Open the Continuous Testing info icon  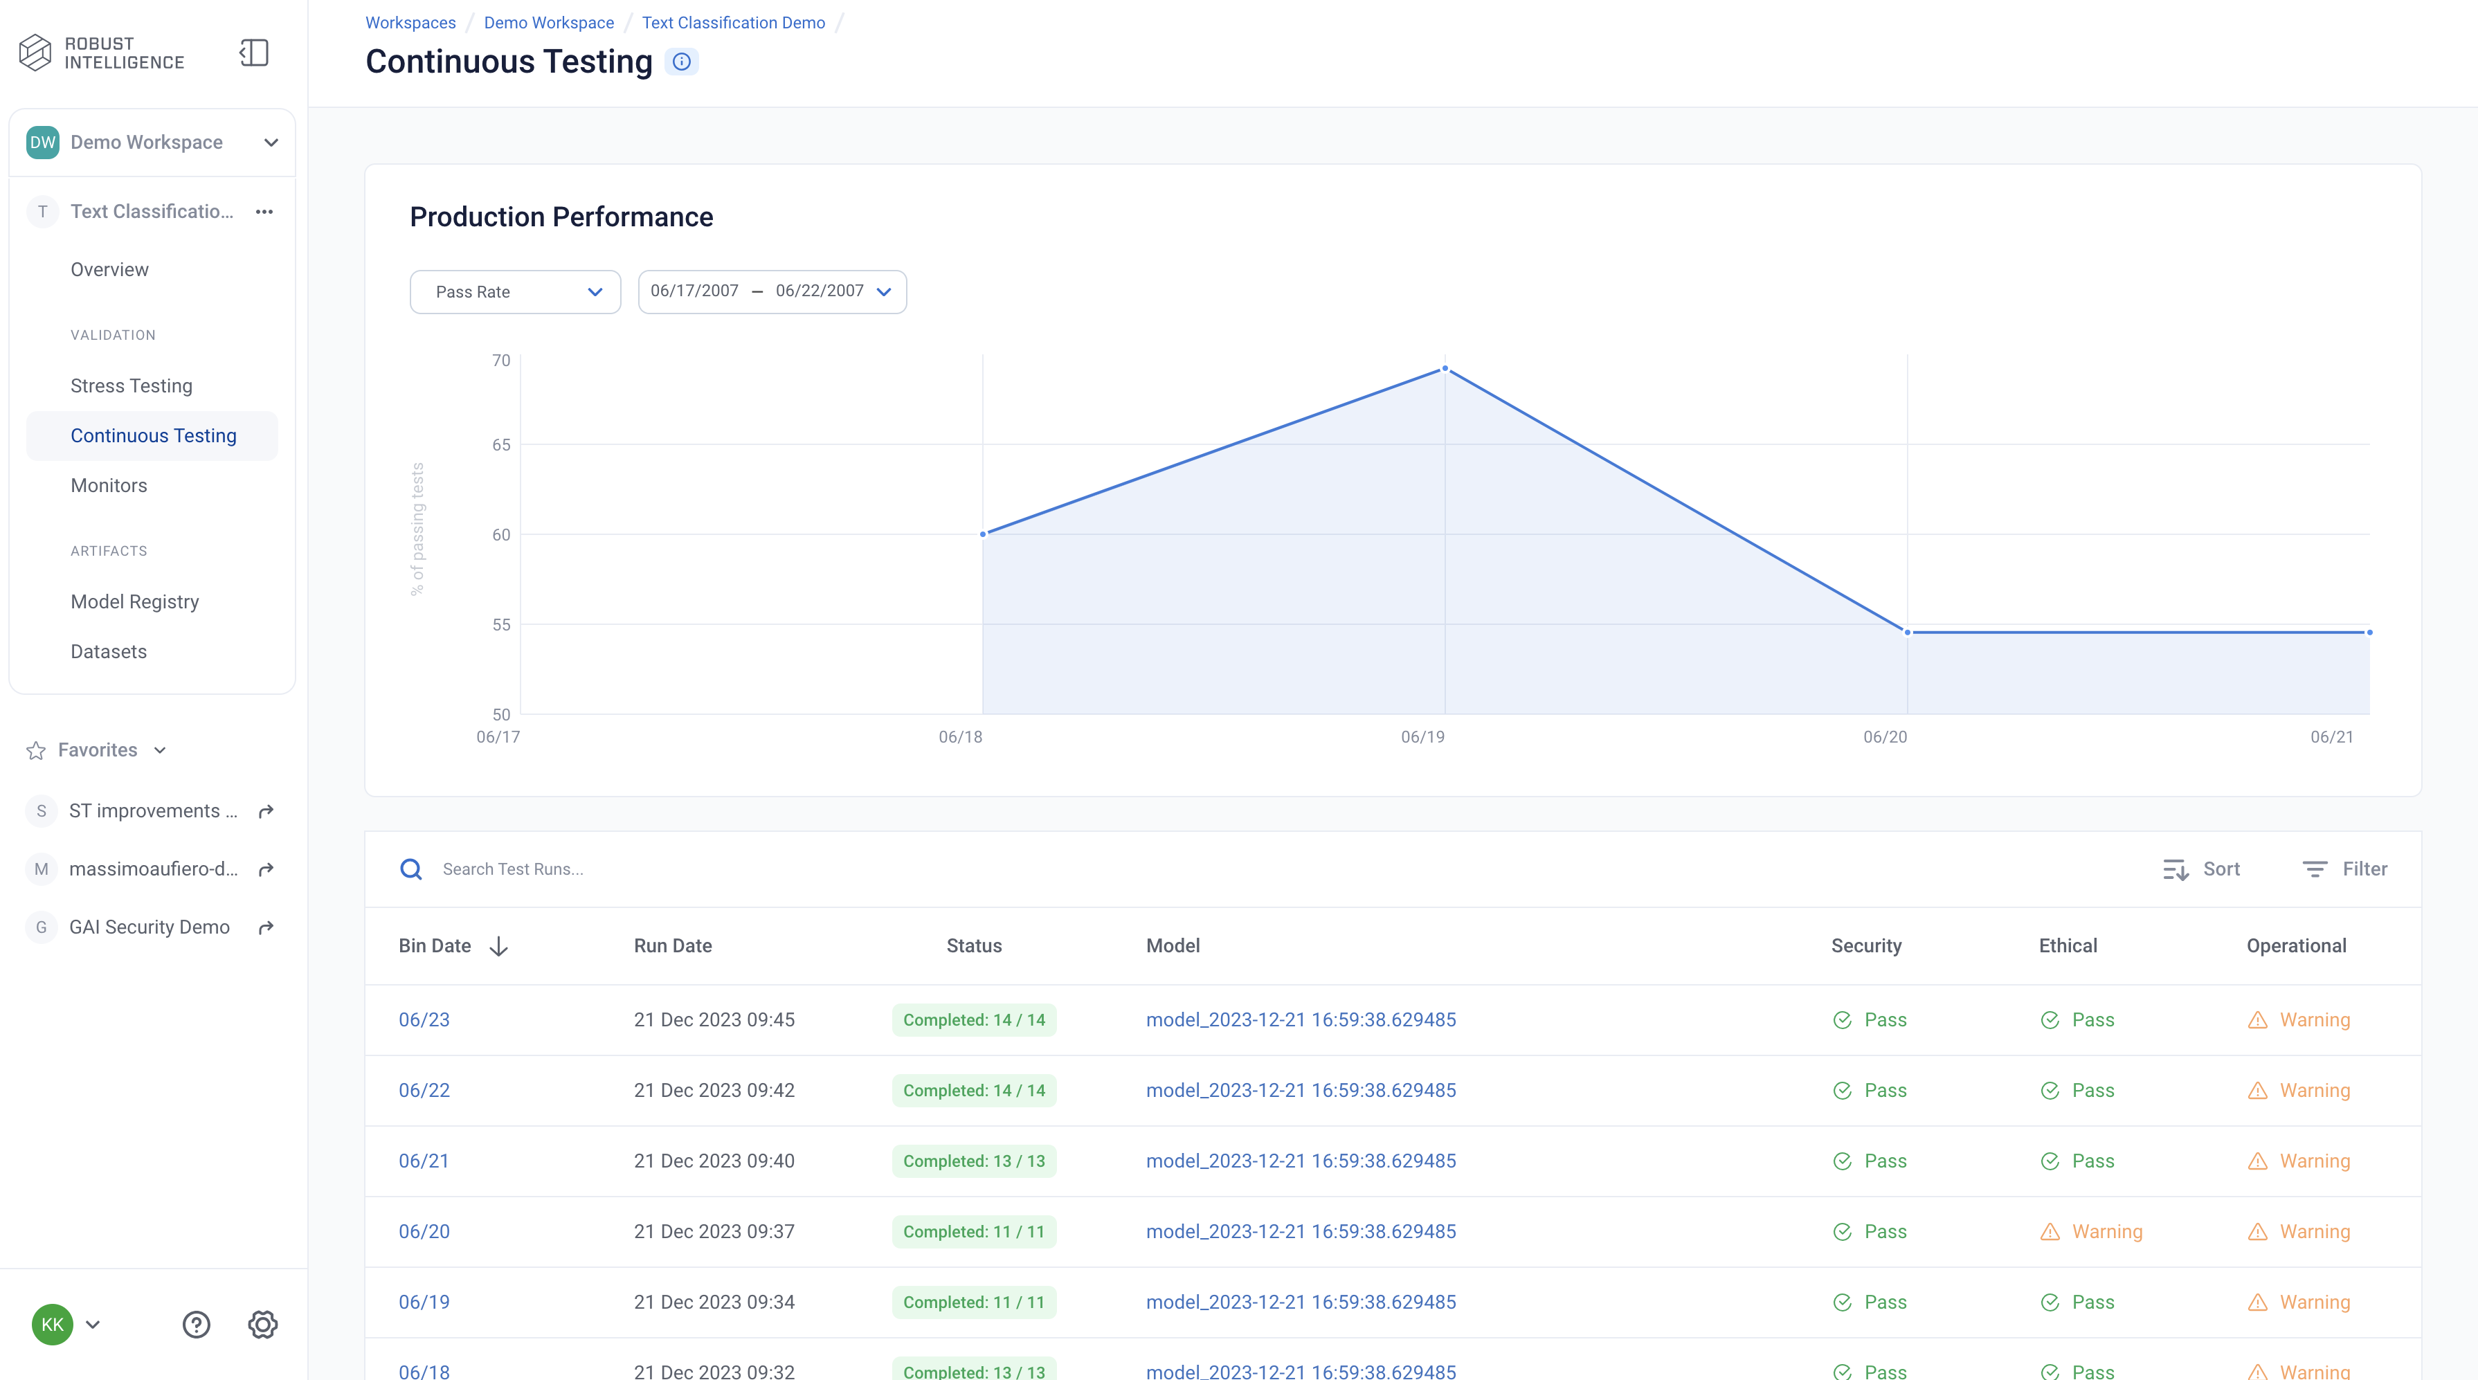(681, 62)
